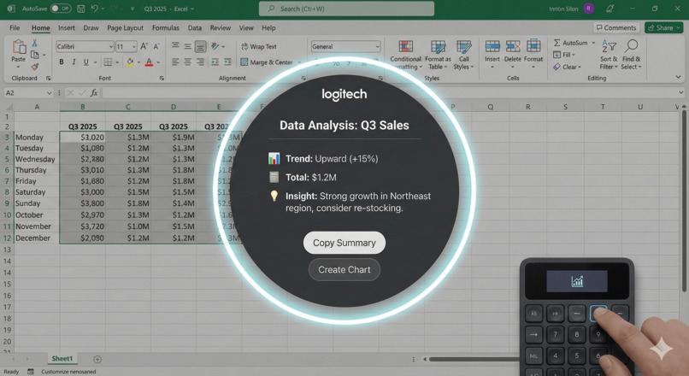Click the Save disk icon
This screenshot has height=376, width=689.
[81, 9]
